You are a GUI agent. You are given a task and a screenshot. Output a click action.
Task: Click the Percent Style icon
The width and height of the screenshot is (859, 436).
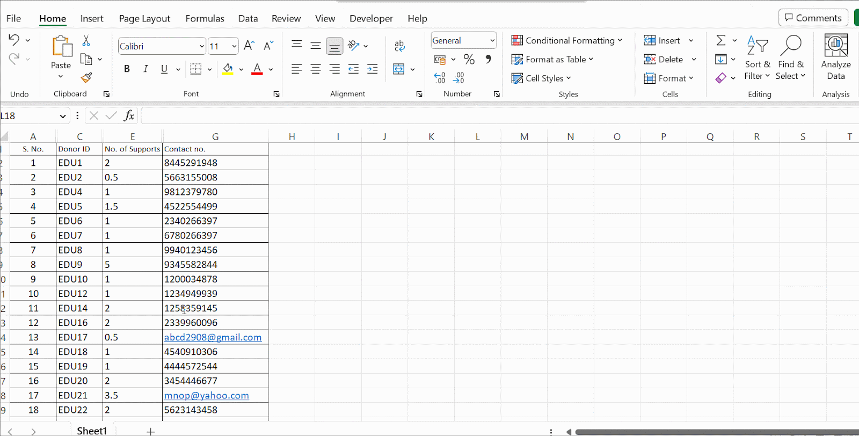coord(469,59)
